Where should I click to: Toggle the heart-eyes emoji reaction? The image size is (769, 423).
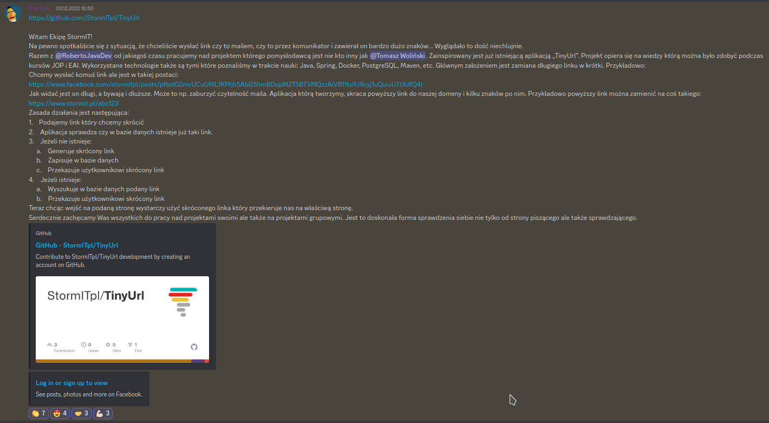[x=60, y=414]
